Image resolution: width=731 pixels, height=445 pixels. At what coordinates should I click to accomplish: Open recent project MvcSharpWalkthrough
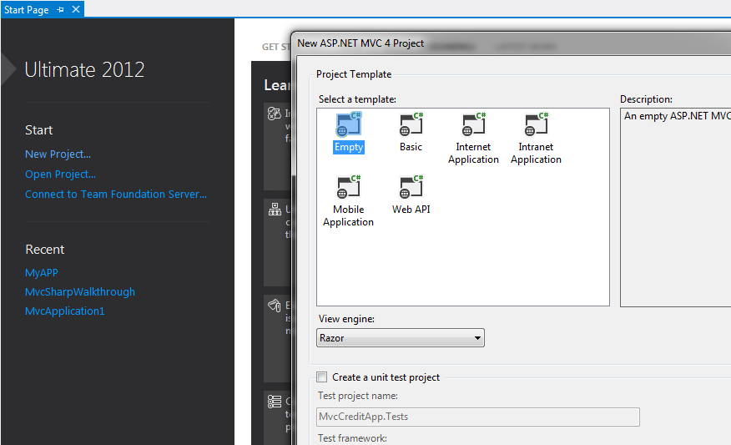(x=80, y=291)
